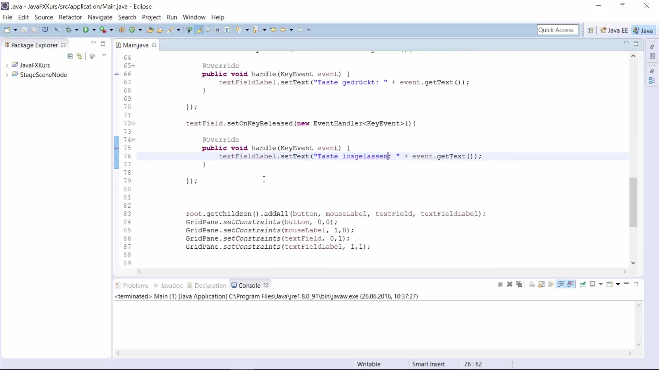Click Remove Launch in Console toolbar

pos(510,284)
